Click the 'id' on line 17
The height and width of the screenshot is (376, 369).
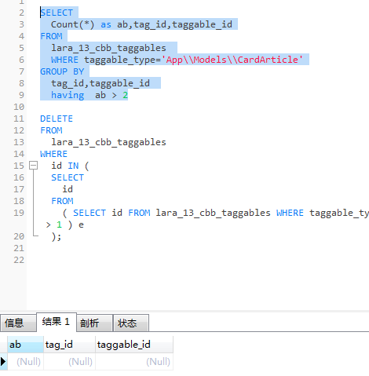[68, 189]
